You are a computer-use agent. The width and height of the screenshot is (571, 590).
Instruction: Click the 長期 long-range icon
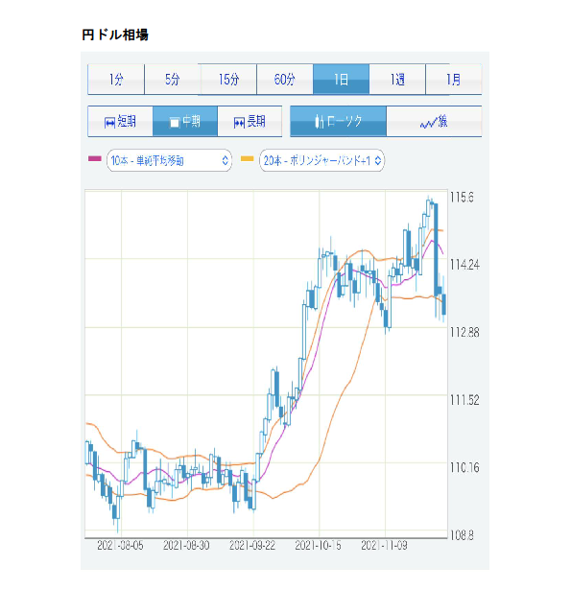pyautogui.click(x=239, y=123)
